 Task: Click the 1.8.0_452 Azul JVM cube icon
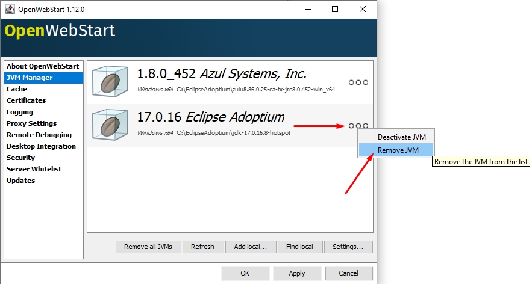coord(111,81)
